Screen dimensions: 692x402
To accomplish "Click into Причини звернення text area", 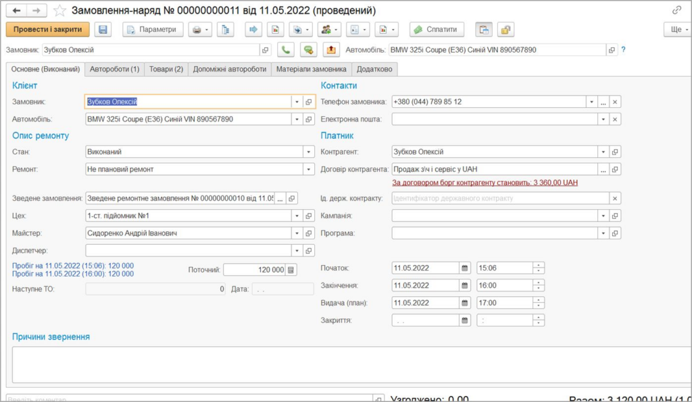I will tap(351, 365).
